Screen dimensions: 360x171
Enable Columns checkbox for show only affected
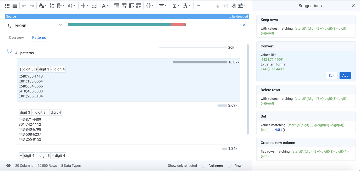[x=203, y=166]
